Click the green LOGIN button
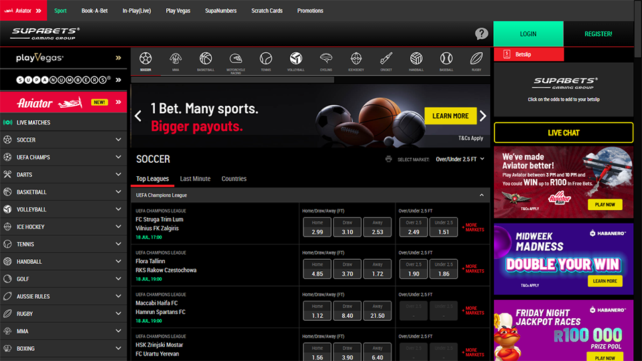 528,33
